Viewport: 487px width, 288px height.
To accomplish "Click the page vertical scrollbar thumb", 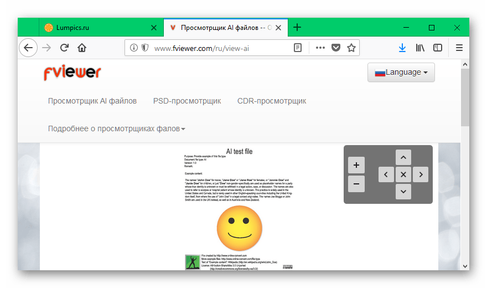I will tap(465, 97).
